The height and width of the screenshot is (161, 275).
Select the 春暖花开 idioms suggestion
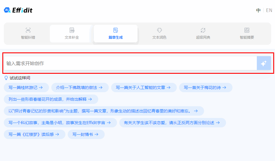[51, 99]
